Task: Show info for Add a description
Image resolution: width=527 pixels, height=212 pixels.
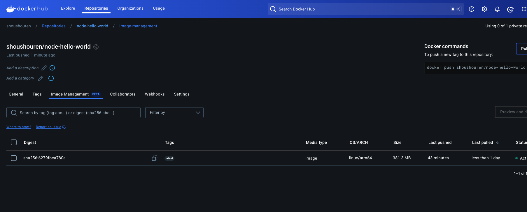Action: (x=52, y=68)
